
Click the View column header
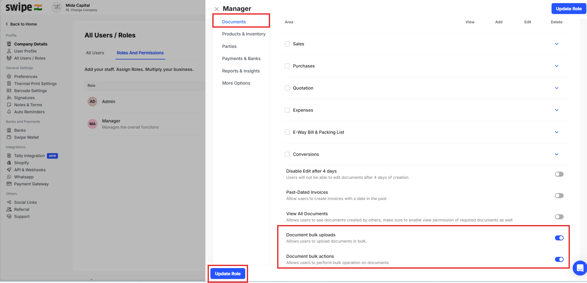(x=470, y=22)
